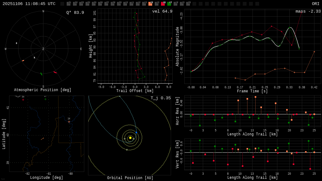The height and width of the screenshot is (181, 322).
Task: Select station 04 indicator square
Action: (87, 4)
